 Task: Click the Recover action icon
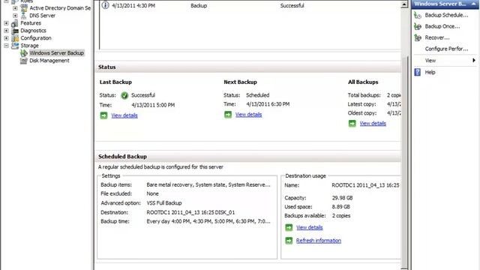pos(418,37)
